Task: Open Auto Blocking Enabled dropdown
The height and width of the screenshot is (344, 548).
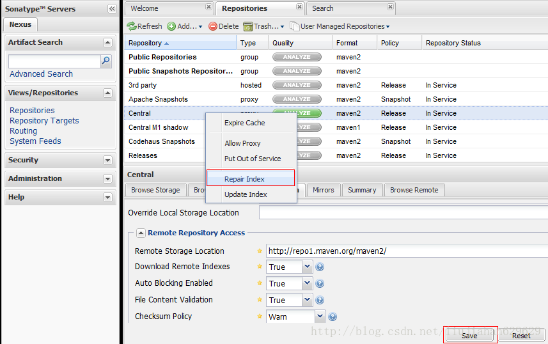Action: pos(307,283)
